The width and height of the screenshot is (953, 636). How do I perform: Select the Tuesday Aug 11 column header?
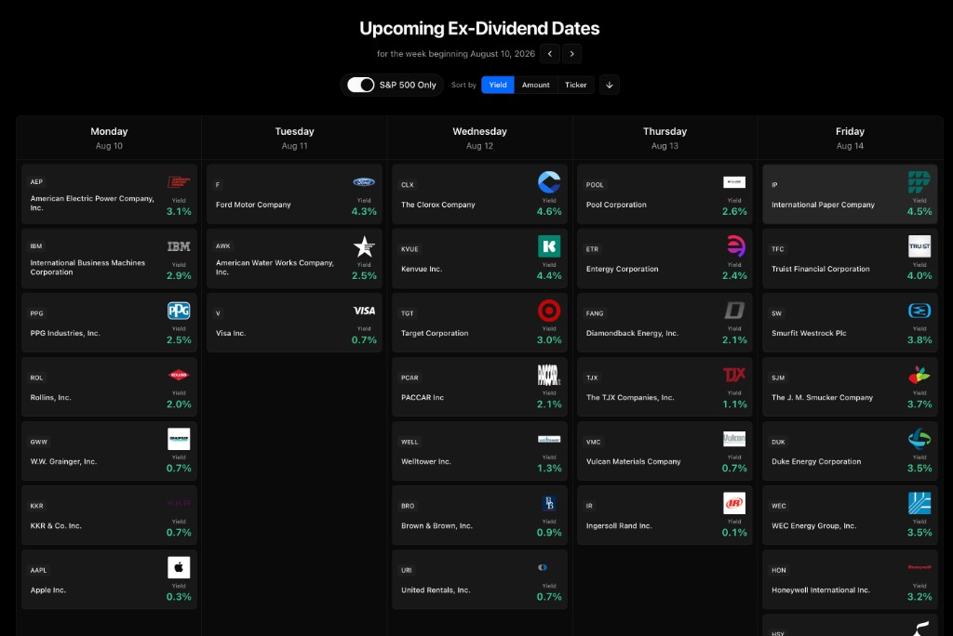pyautogui.click(x=294, y=138)
